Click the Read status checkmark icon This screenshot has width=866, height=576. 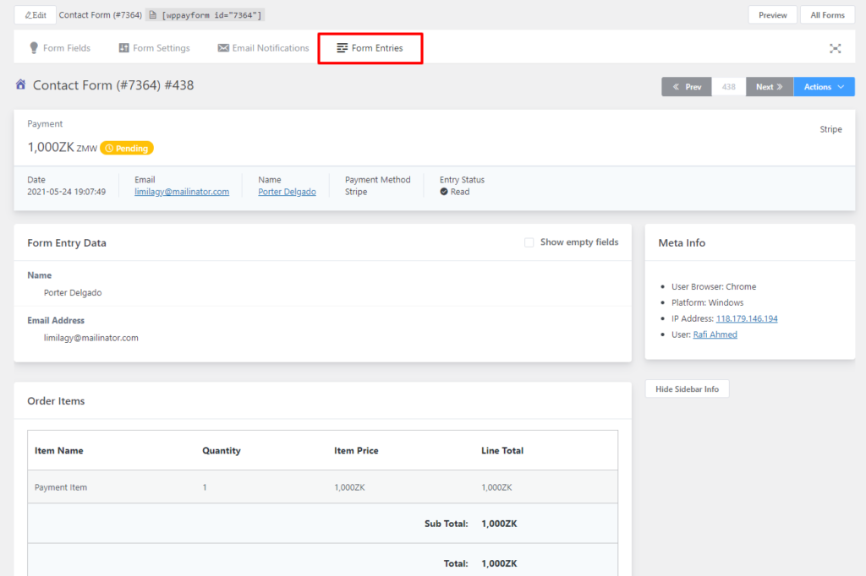coord(444,192)
